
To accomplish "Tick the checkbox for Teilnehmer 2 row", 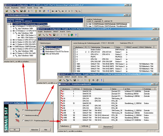I will click(x=75, y=52).
